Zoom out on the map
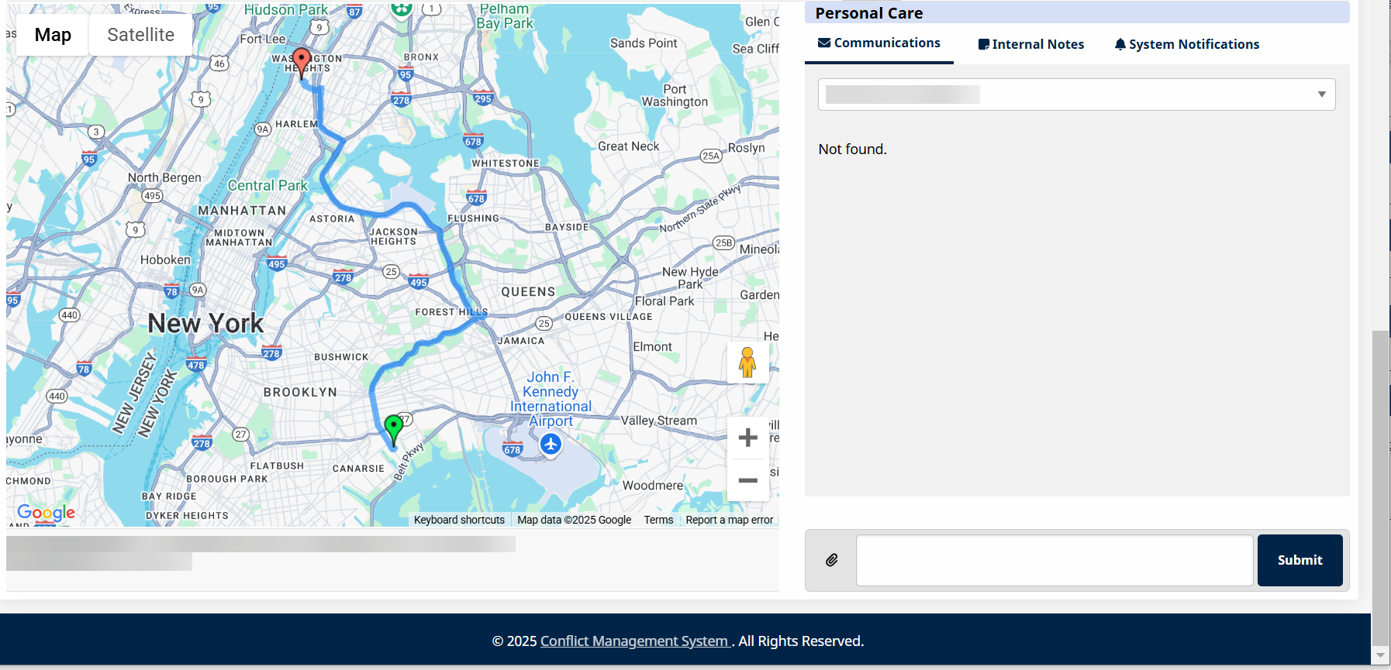Image resolution: width=1391 pixels, height=670 pixels. coord(747,481)
